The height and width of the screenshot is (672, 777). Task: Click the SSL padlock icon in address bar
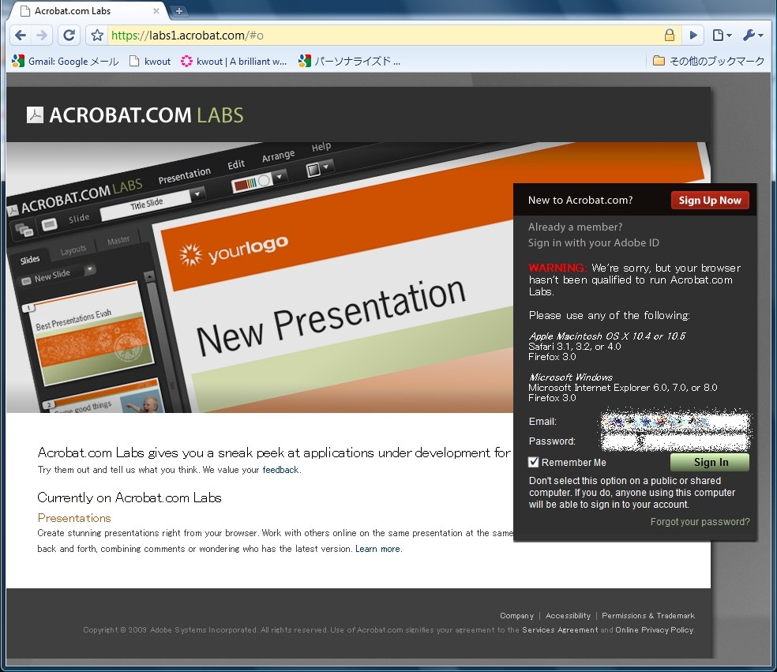(x=669, y=35)
